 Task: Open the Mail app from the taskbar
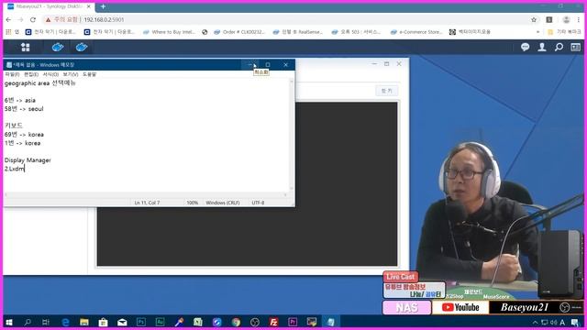(122, 322)
